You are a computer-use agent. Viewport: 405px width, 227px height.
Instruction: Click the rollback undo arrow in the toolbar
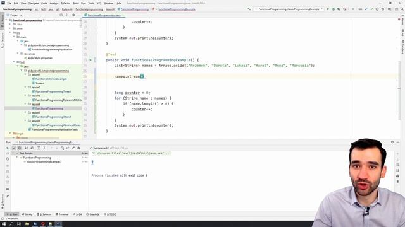pyautogui.click(x=383, y=9)
